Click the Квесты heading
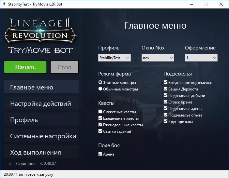This screenshot has height=178, width=229. [x=106, y=103]
